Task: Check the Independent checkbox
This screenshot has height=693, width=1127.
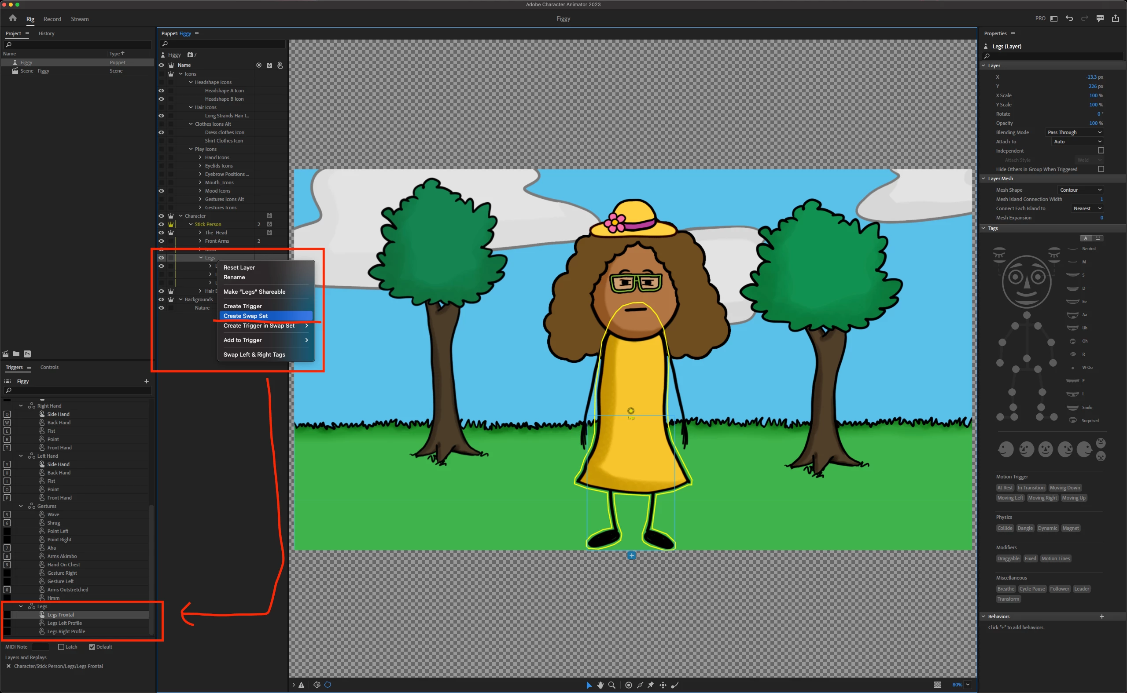Action: point(1101,150)
